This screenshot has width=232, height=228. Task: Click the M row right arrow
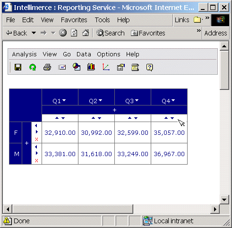tap(37, 153)
